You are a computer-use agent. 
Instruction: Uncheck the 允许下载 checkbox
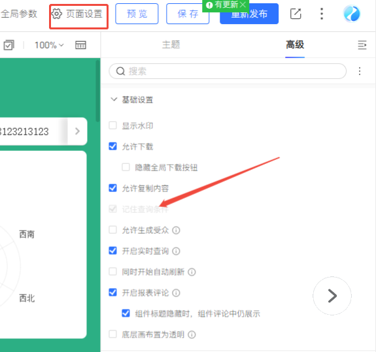[x=112, y=146]
